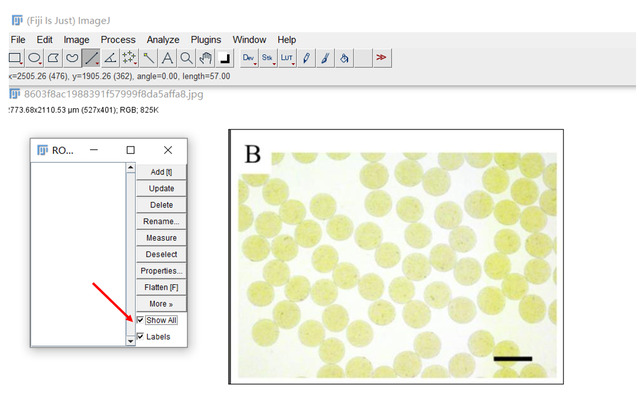639x403 pixels.
Task: Click the Deselect button
Action: click(161, 254)
